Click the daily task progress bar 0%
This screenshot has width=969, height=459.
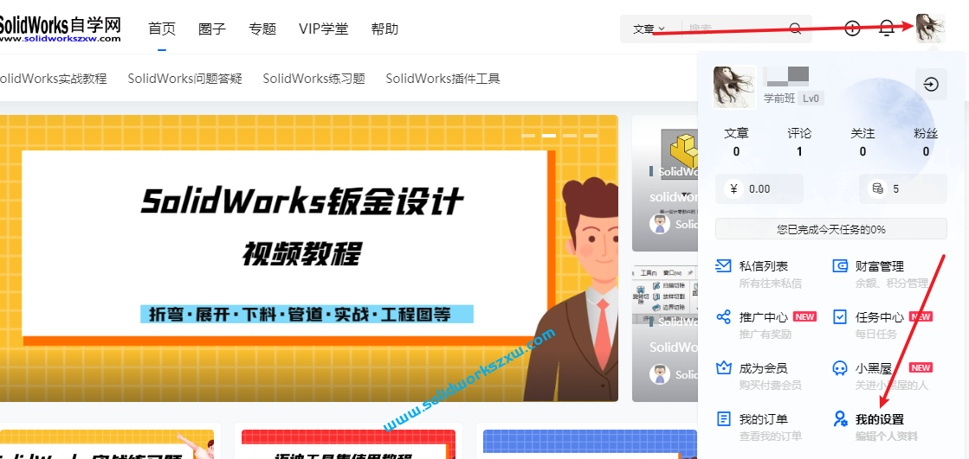click(831, 229)
